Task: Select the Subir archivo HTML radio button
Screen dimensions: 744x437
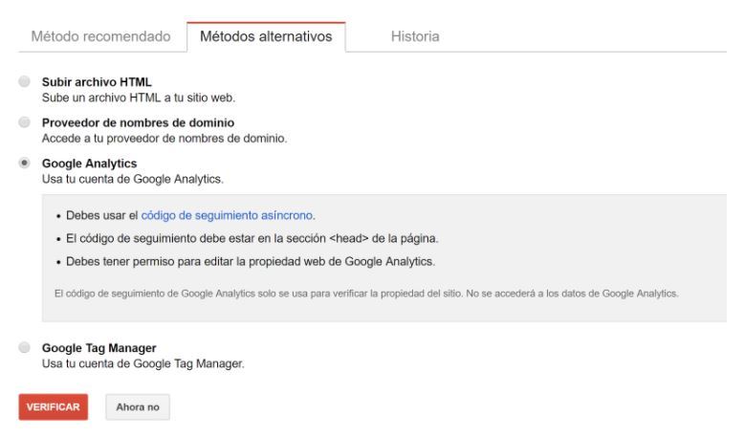Action: click(24, 81)
